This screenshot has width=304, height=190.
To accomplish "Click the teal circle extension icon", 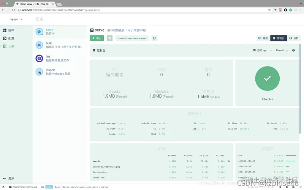I will click(x=290, y=10).
